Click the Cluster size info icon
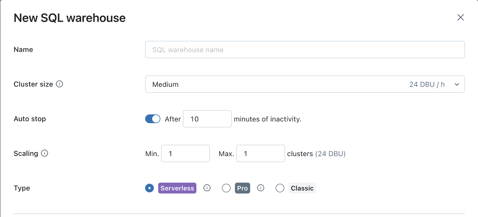Screen dimensions: 478x217 click(x=59, y=84)
